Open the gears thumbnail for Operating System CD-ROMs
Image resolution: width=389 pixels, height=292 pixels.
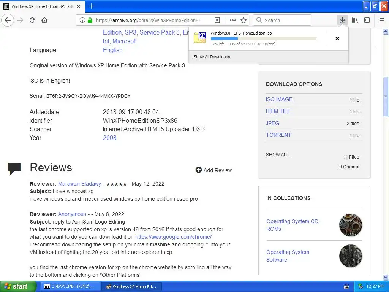[350, 225]
